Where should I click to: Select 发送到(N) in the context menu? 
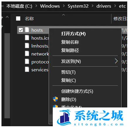tap(71, 61)
